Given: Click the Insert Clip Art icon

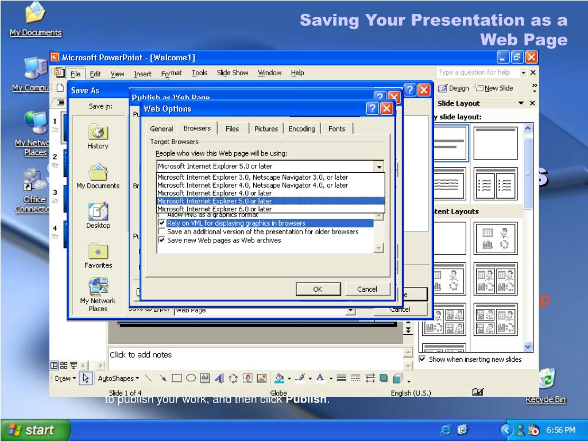Looking at the screenshot, I should (x=247, y=378).
